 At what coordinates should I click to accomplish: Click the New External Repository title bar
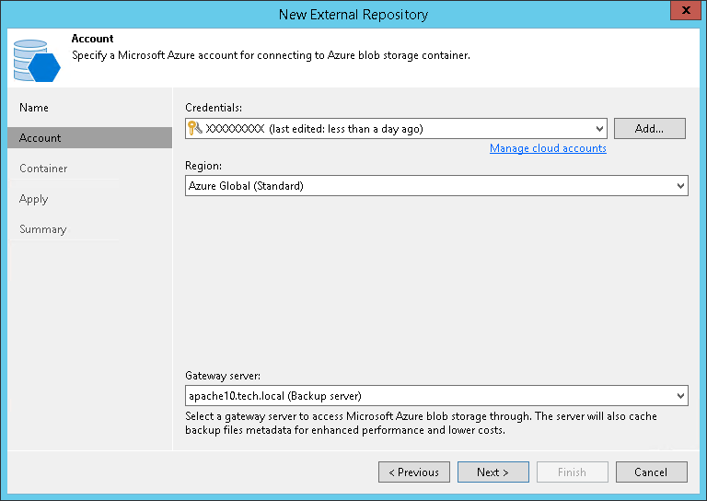[x=353, y=14]
